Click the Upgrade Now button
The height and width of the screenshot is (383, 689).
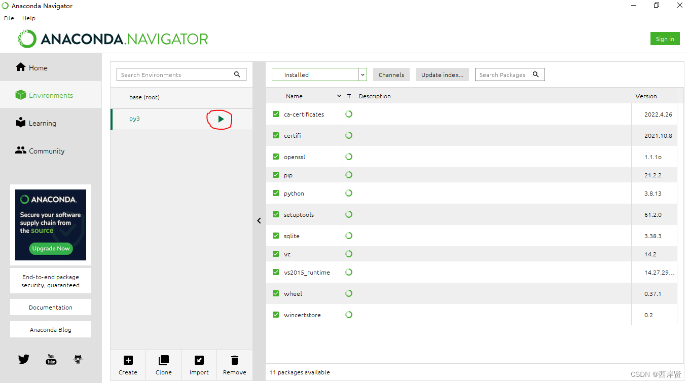point(51,248)
